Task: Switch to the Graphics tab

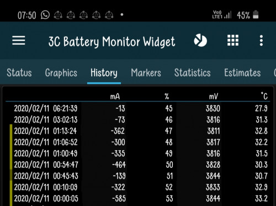Action: point(61,73)
